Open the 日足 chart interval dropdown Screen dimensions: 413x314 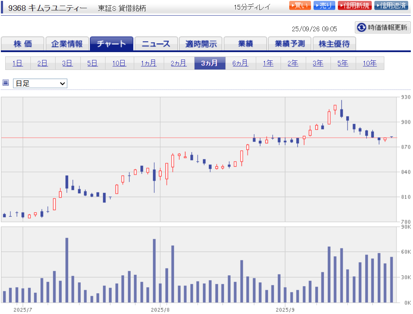(40, 83)
